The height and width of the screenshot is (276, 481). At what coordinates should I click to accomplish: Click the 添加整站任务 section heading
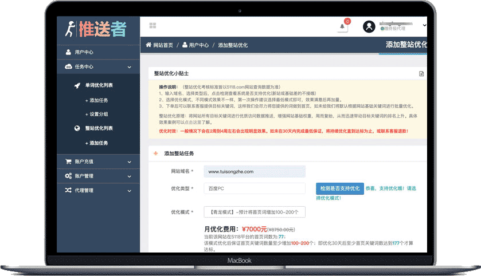coord(179,153)
